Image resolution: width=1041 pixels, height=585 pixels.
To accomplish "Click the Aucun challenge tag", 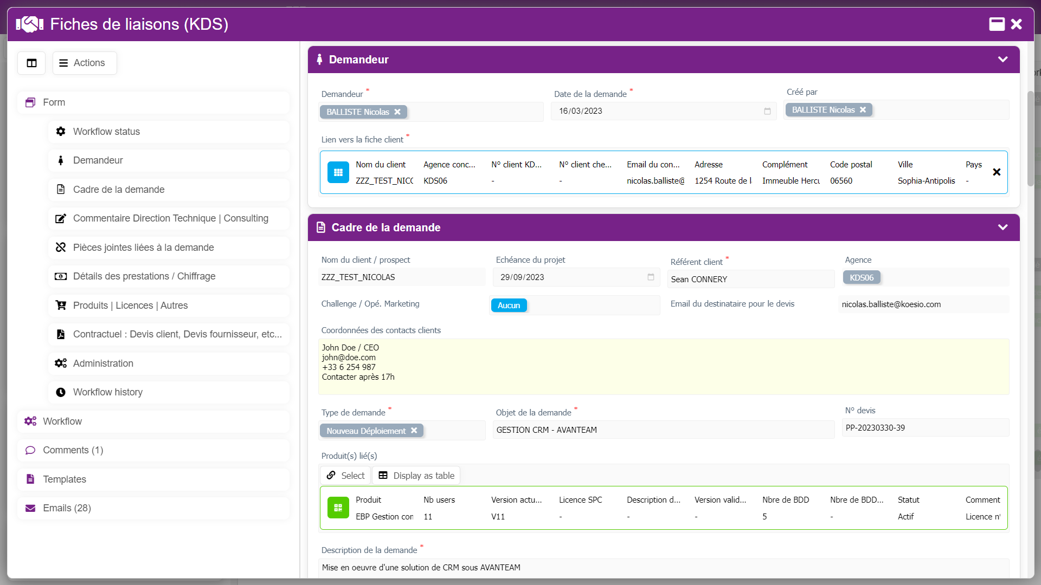I will tap(509, 305).
